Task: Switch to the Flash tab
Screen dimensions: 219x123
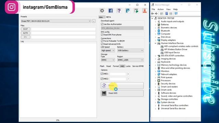Action: pos(102,66)
